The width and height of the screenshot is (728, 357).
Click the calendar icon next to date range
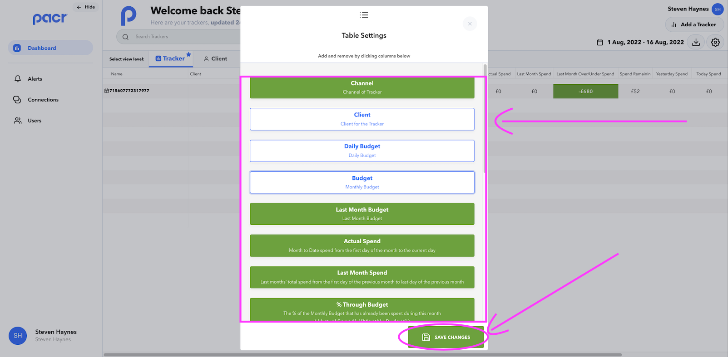click(x=599, y=42)
